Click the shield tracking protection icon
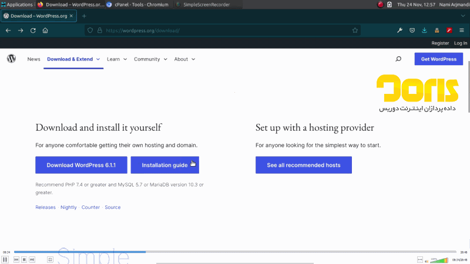Viewport: 470px width, 264px height. pos(90,31)
